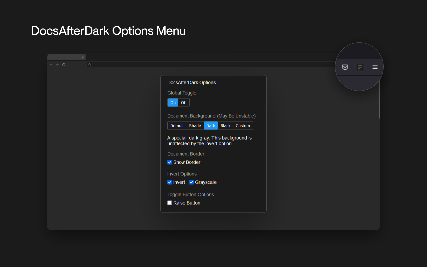
Task: Turn the Global Toggle Off
Action: click(184, 102)
